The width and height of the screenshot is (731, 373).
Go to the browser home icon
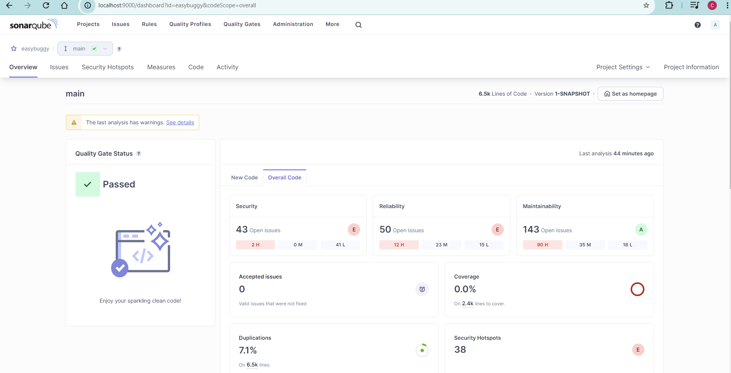pos(64,5)
